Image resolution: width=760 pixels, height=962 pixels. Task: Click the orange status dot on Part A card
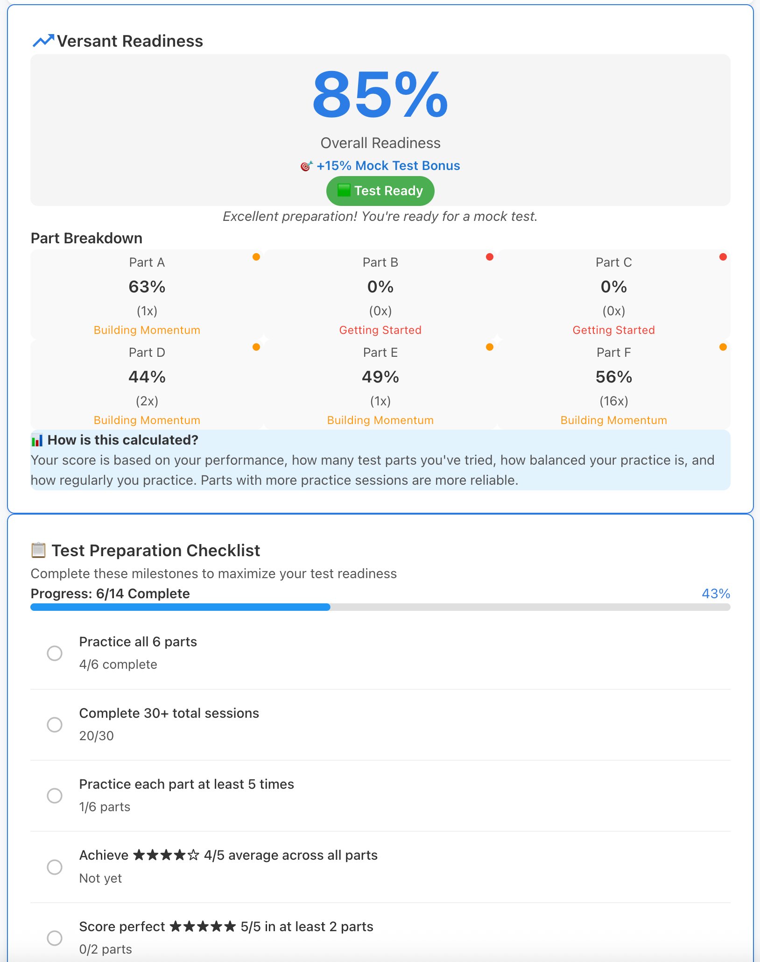257,256
